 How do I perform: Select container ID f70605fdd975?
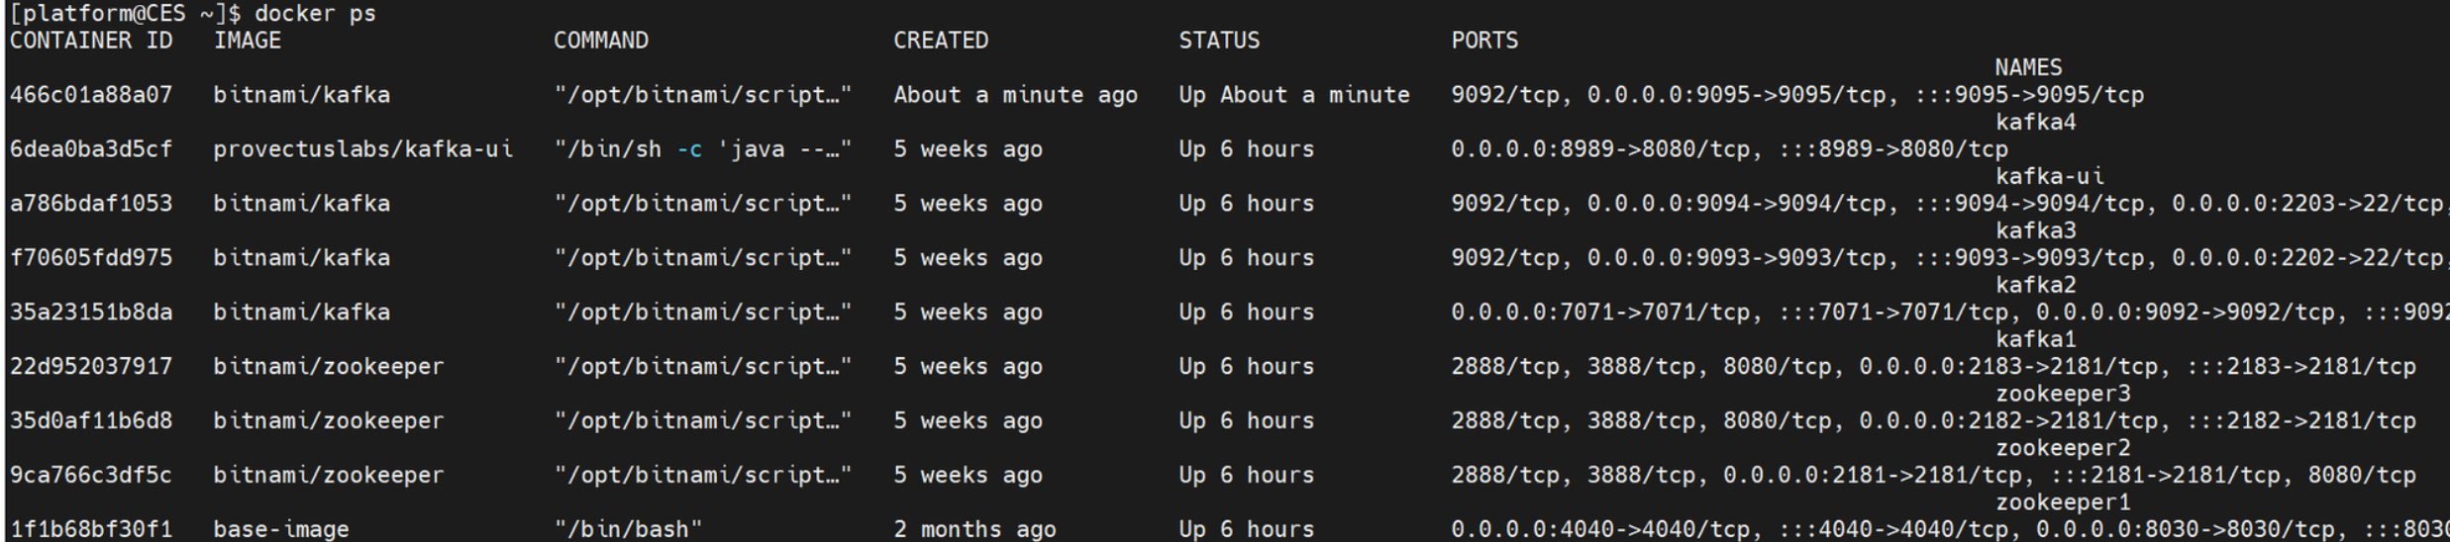(91, 258)
